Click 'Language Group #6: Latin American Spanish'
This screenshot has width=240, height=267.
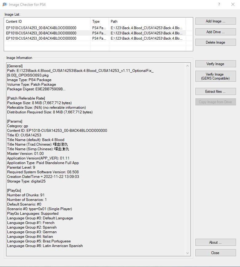(45, 245)
